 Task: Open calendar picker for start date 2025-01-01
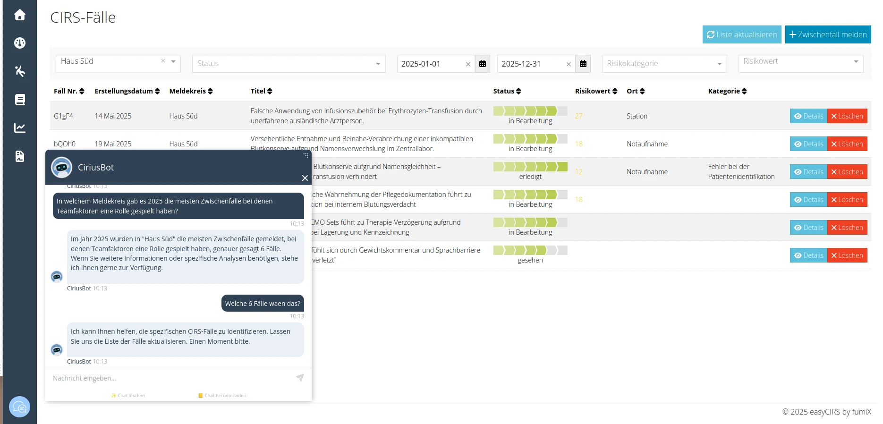click(483, 64)
